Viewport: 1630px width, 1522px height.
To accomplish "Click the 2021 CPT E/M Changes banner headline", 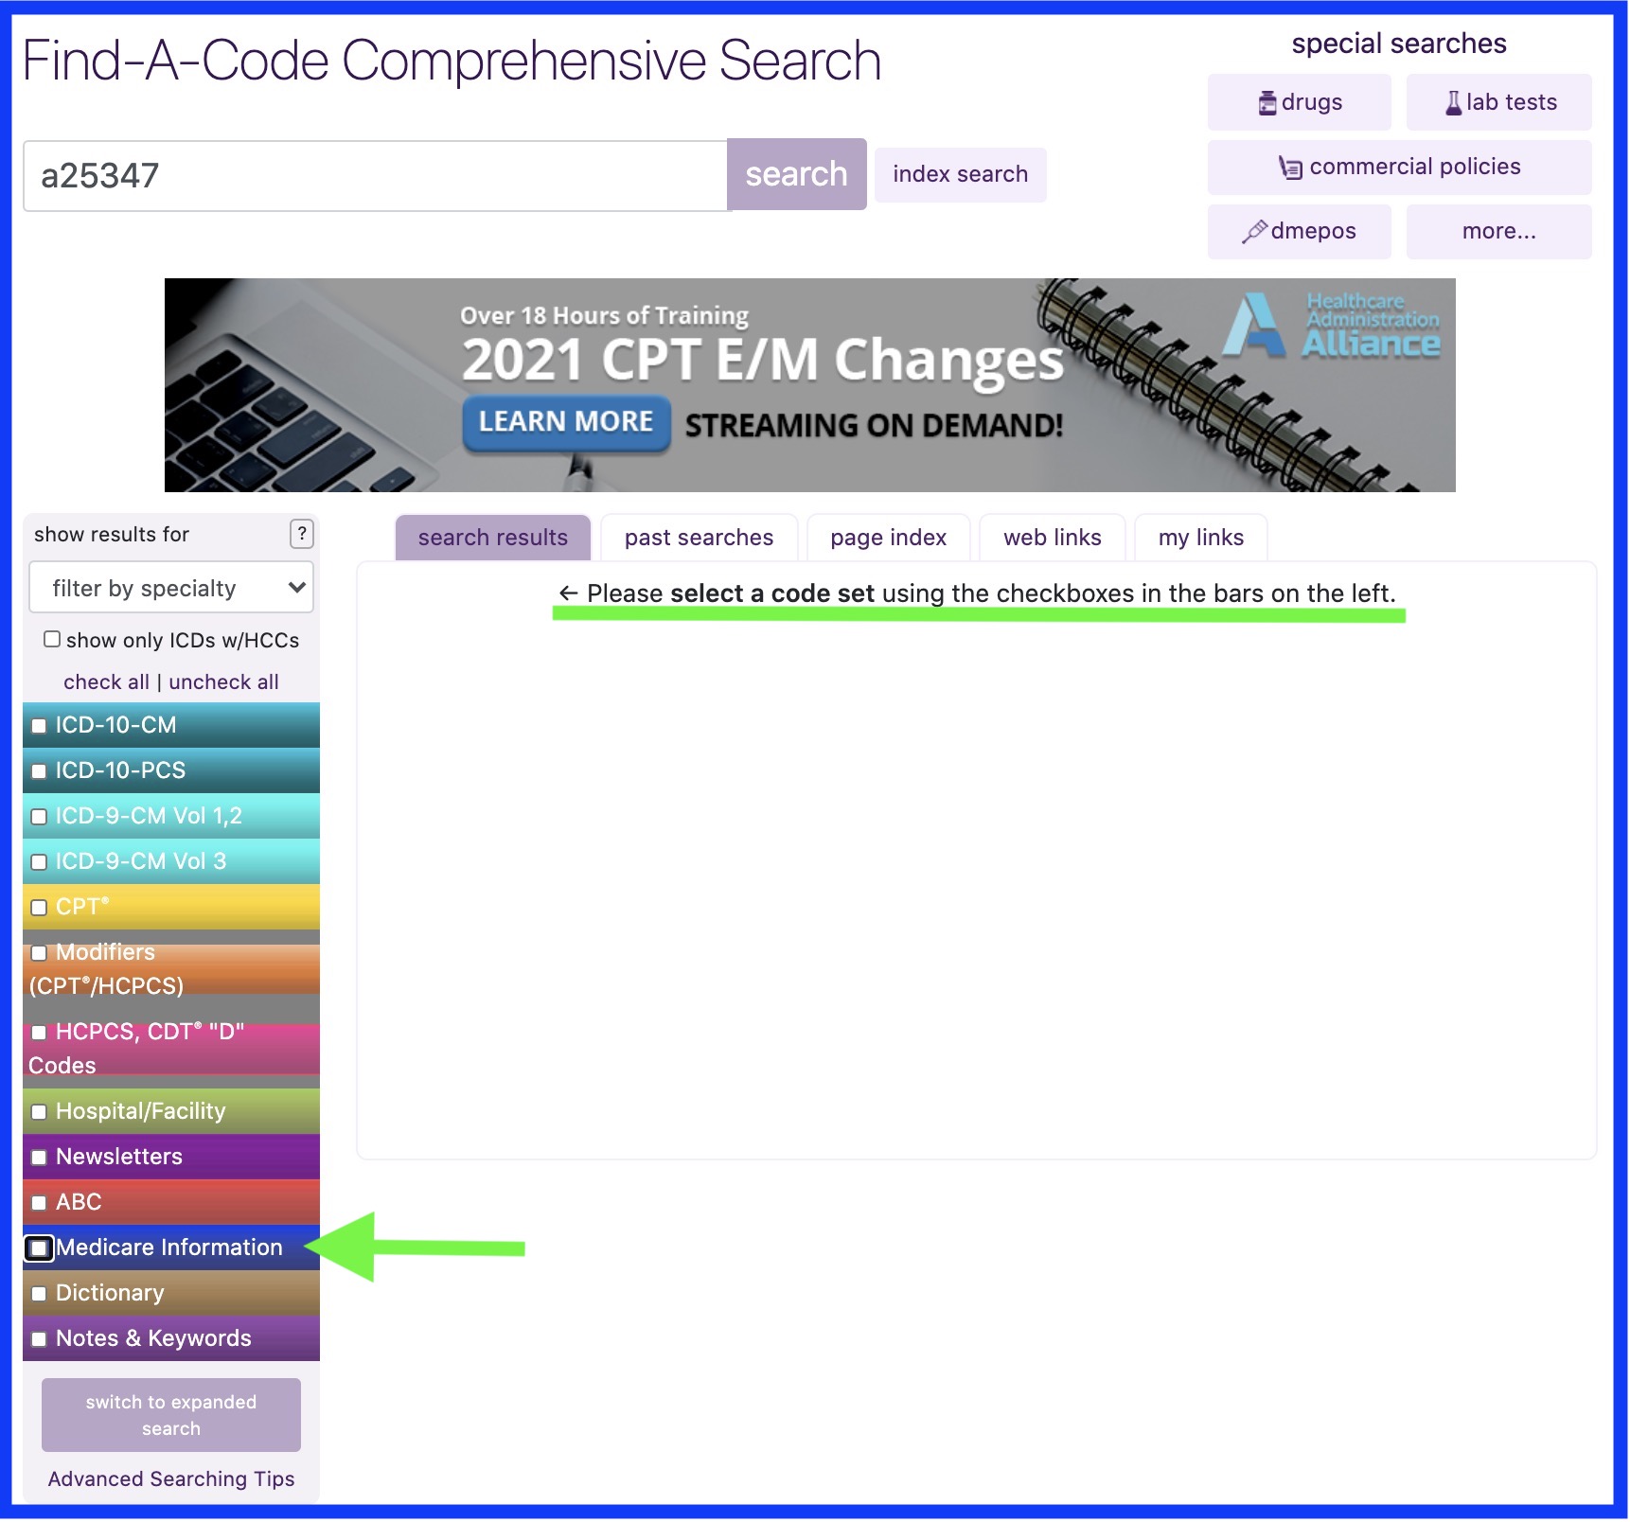I will click(763, 361).
